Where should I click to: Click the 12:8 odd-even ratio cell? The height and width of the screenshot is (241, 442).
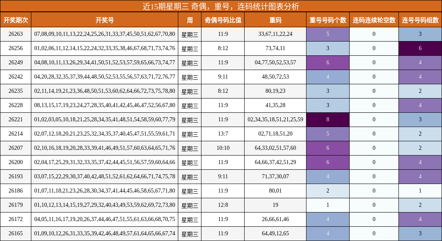pyautogui.click(x=223, y=205)
